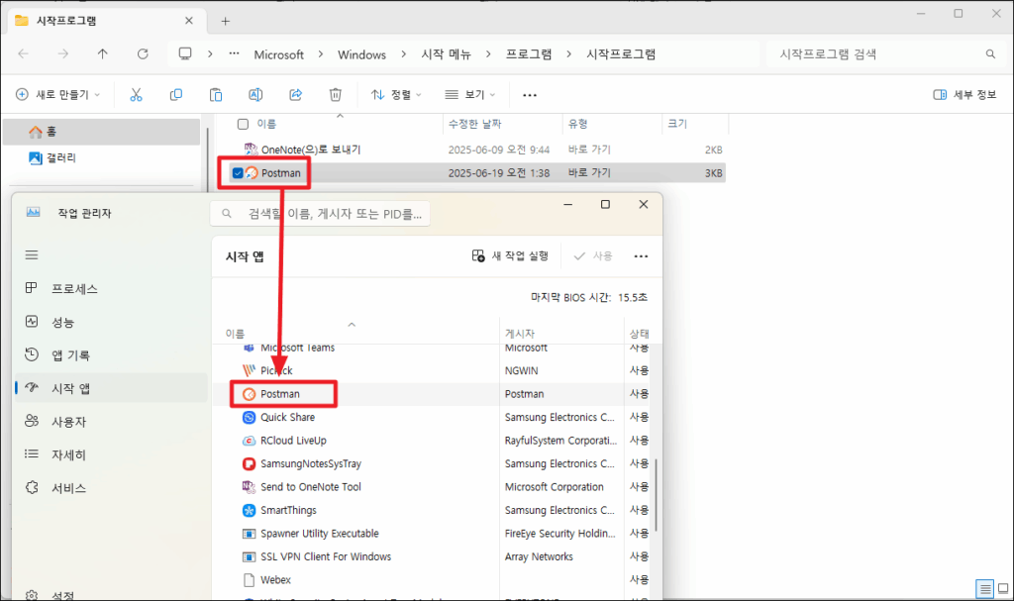
Task: Close the 시작프로그램 Explorer tab
Action: (189, 21)
